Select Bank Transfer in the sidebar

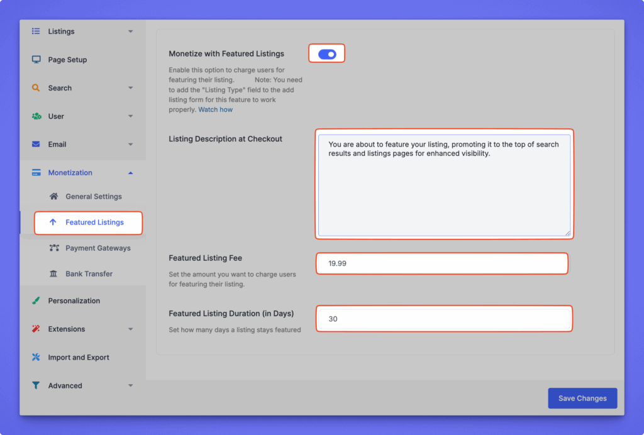pos(88,274)
